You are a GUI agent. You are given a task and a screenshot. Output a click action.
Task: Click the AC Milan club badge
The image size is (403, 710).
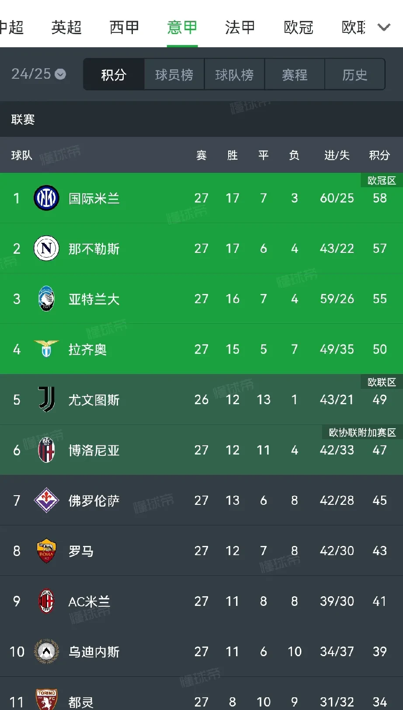click(46, 601)
